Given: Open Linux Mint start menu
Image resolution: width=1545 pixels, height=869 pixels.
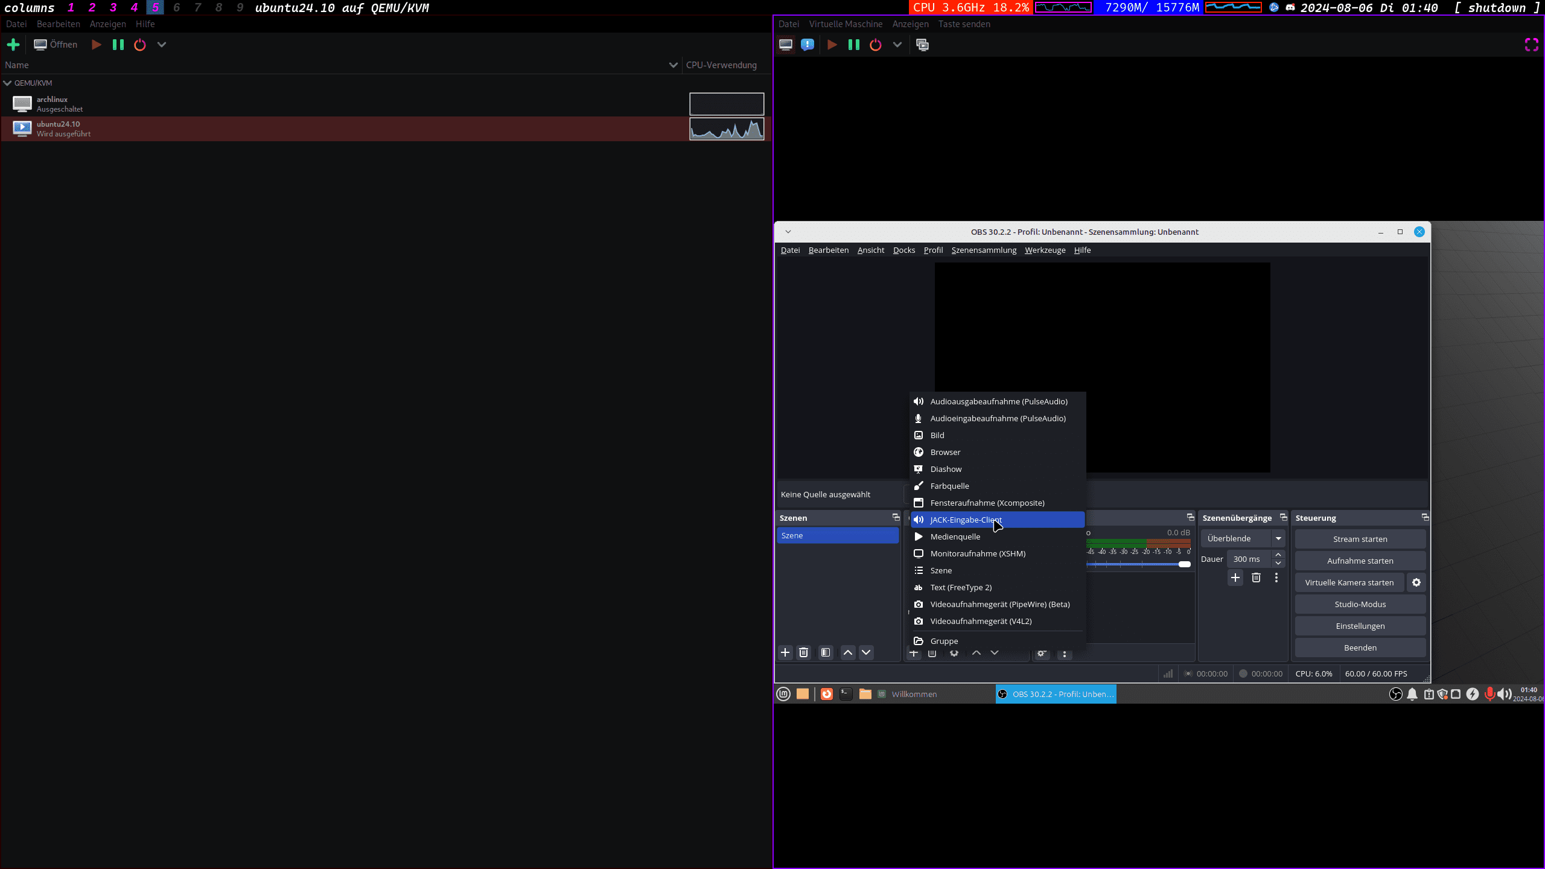Looking at the screenshot, I should point(783,694).
